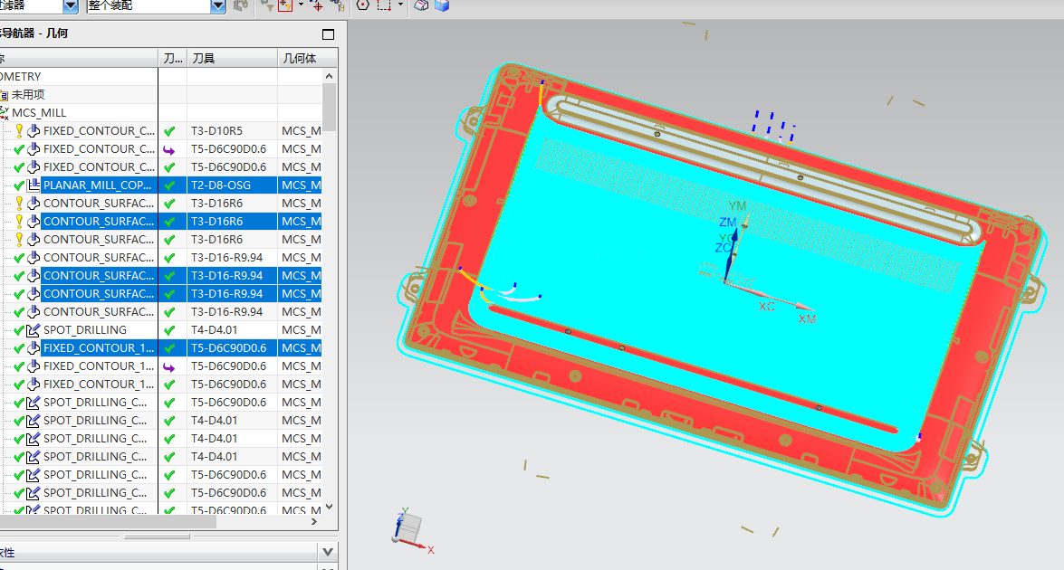Click the view orientation triad cube
Screen dimensions: 1064x570
tap(408, 527)
